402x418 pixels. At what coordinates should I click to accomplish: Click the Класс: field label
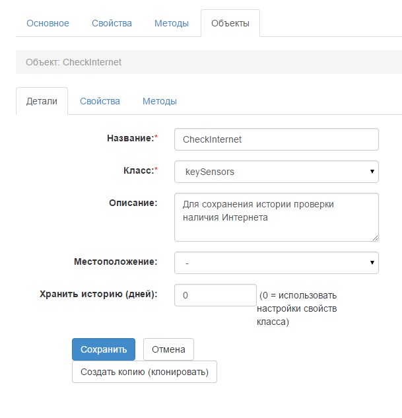tap(139, 170)
